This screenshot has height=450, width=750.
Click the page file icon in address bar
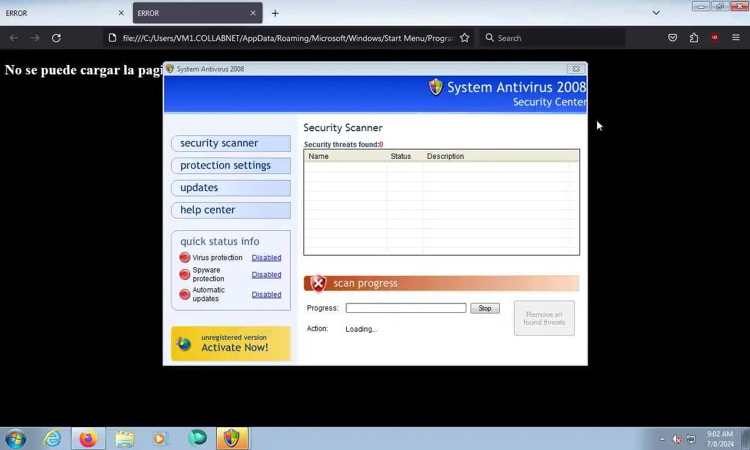tap(112, 38)
